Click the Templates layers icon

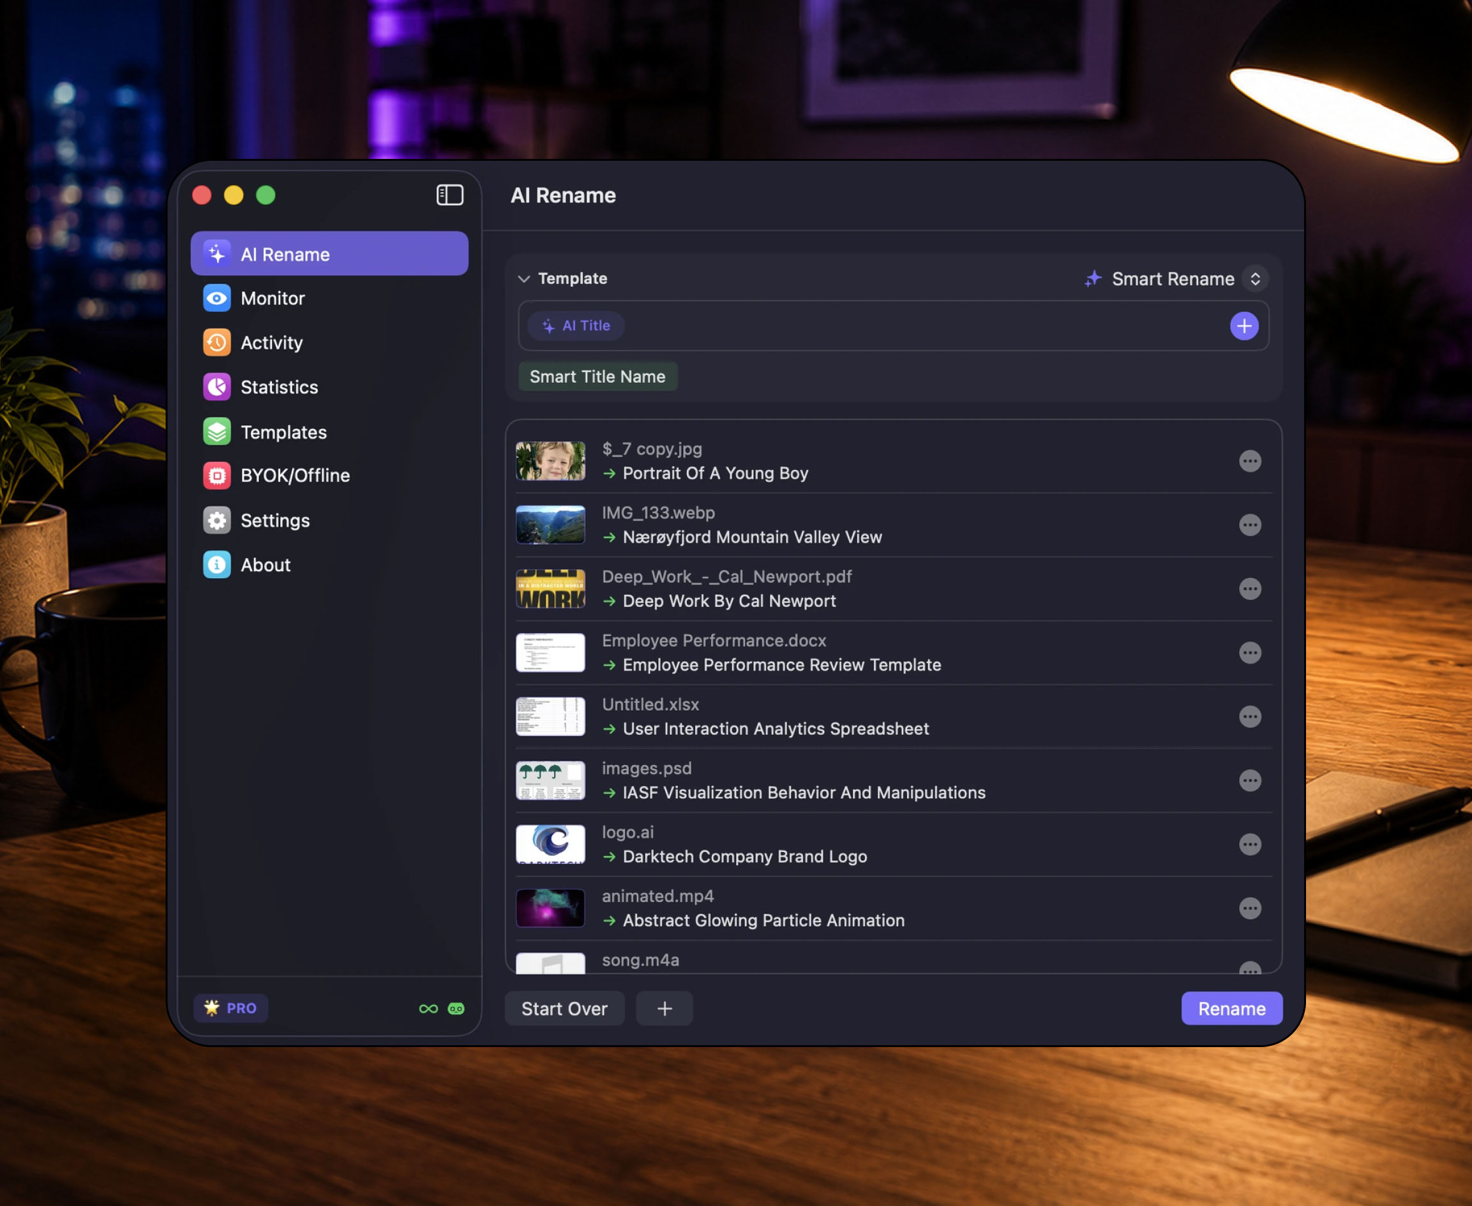(217, 432)
